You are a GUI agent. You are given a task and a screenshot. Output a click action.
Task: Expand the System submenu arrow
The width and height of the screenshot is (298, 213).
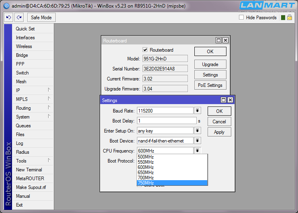tap(49, 117)
